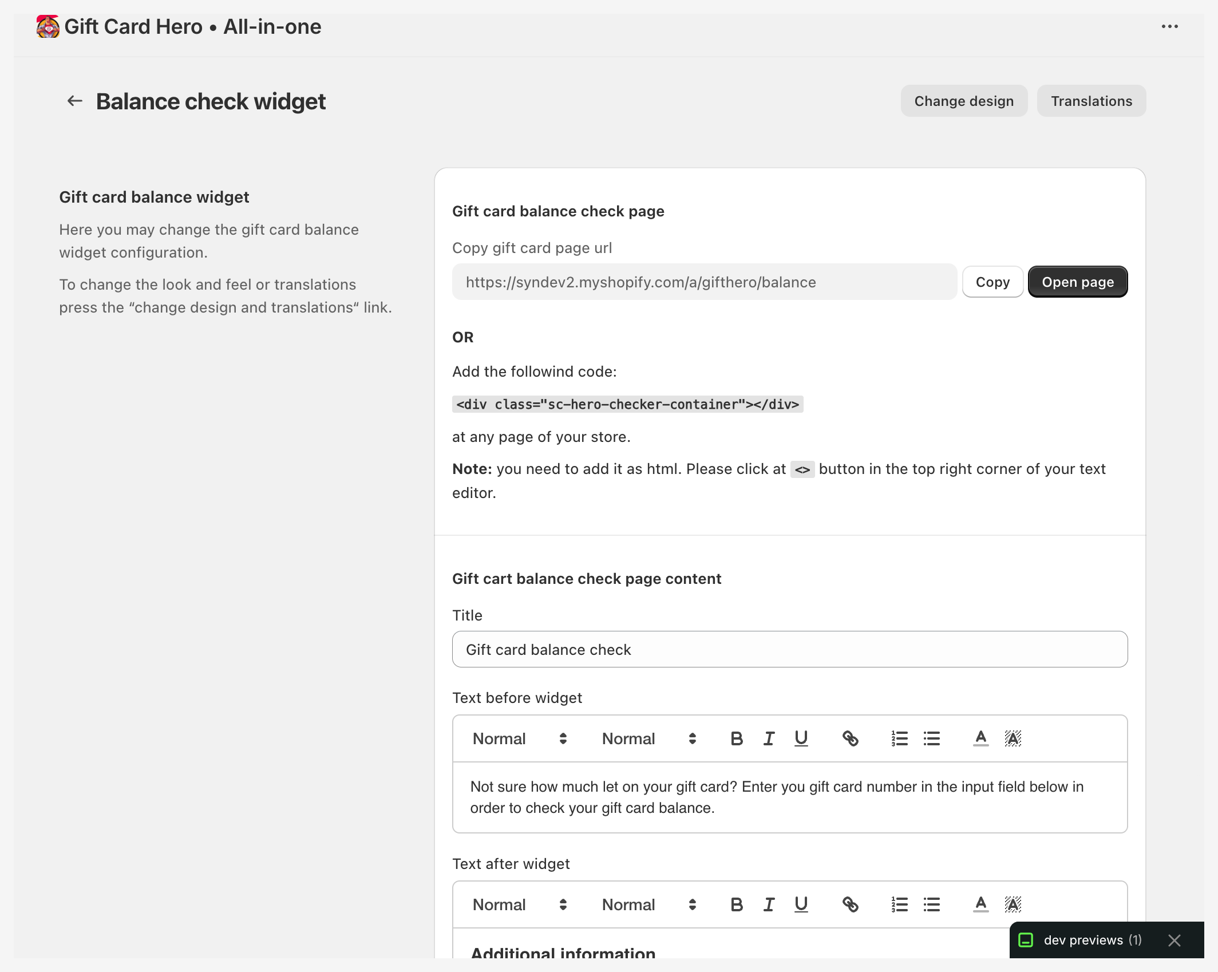Open the three-dots menu in the app header
The width and height of the screenshot is (1218, 972).
tap(1169, 26)
